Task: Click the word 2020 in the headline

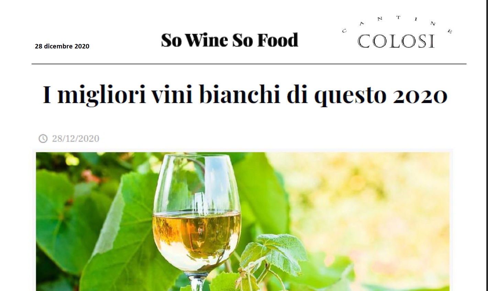Action: [420, 95]
